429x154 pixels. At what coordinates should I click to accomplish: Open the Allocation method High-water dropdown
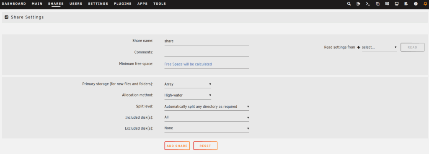[x=188, y=95]
